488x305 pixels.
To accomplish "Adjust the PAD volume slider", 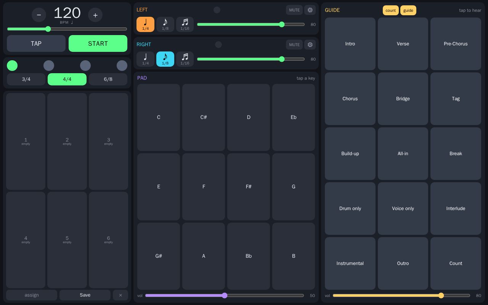I will point(225,295).
